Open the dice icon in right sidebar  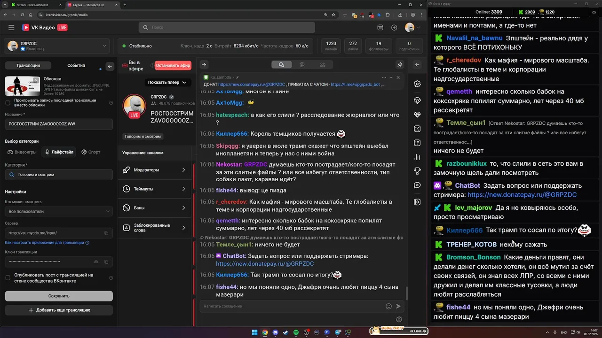[x=417, y=129]
